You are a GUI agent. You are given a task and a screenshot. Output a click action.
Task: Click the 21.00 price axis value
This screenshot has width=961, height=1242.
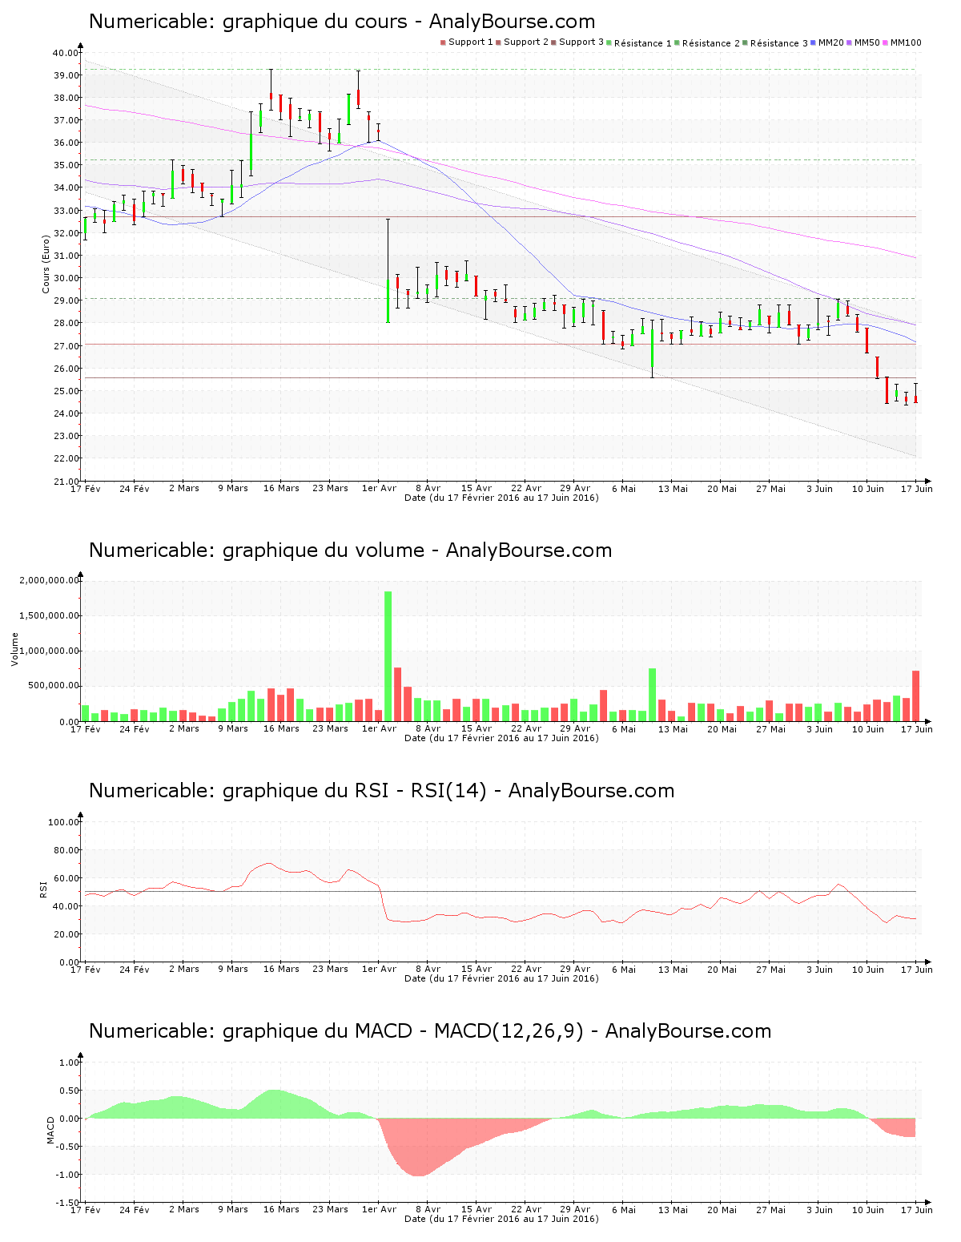66,482
